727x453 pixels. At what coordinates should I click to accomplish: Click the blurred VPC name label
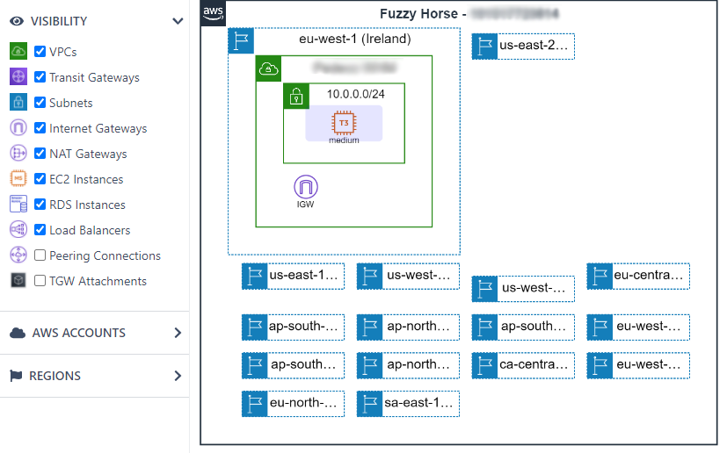tap(355, 68)
